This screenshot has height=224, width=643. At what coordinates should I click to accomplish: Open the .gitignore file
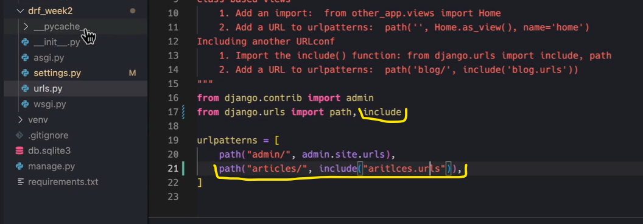(48, 135)
